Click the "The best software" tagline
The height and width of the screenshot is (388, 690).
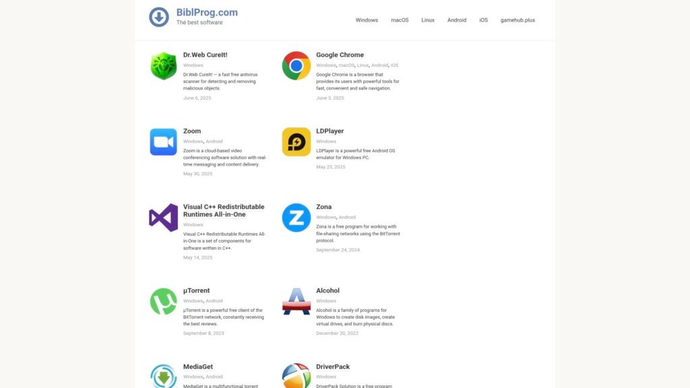(x=199, y=22)
